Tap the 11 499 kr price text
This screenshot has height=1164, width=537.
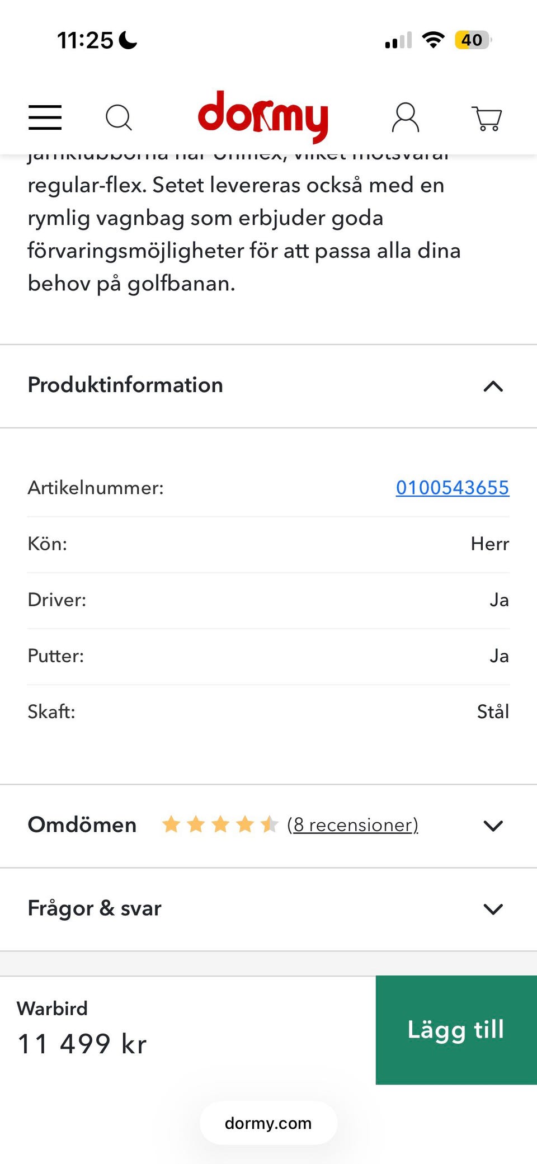coord(82,1044)
